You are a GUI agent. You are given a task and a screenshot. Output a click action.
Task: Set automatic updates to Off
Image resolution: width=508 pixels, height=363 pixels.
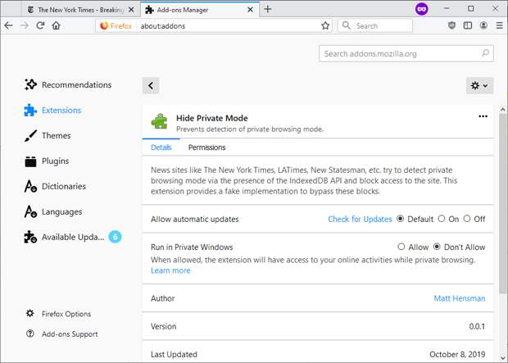click(466, 219)
